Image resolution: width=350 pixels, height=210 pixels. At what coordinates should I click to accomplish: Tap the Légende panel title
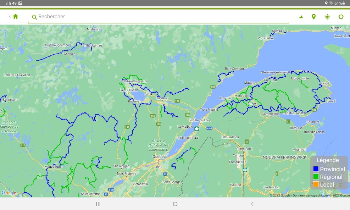point(328,160)
